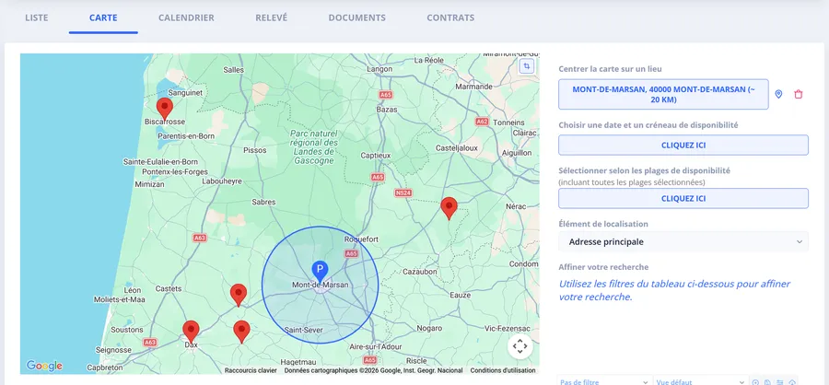Click CLIQUEZ ICI under plages de disponibilité
This screenshot has width=829, height=385.
(683, 198)
